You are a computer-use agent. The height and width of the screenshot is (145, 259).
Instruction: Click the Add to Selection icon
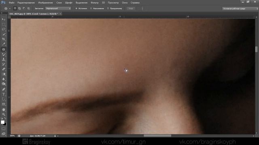click(x=19, y=8)
